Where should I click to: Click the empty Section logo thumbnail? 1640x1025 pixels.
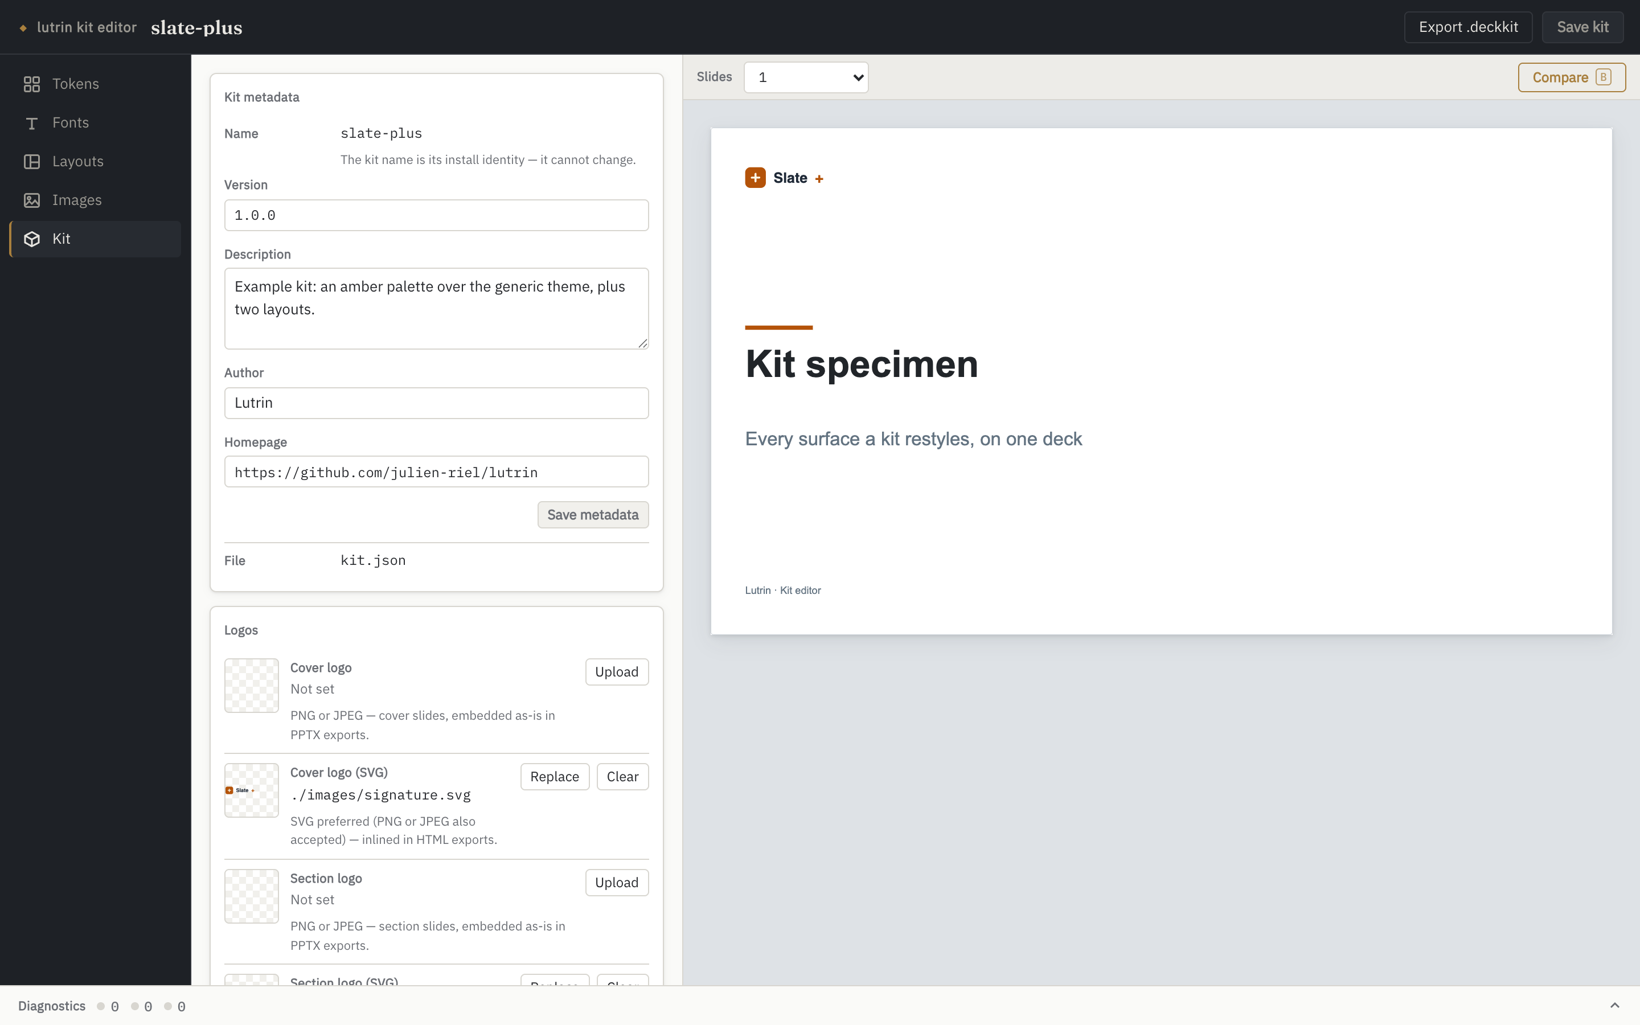(252, 896)
